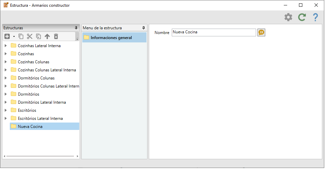
Task: Expand the Dormitórios tree node
Action: (6, 94)
